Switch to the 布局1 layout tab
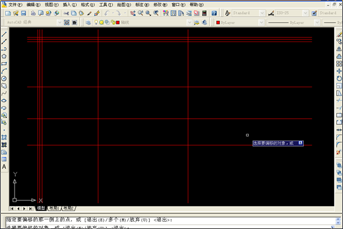 pos(54,208)
